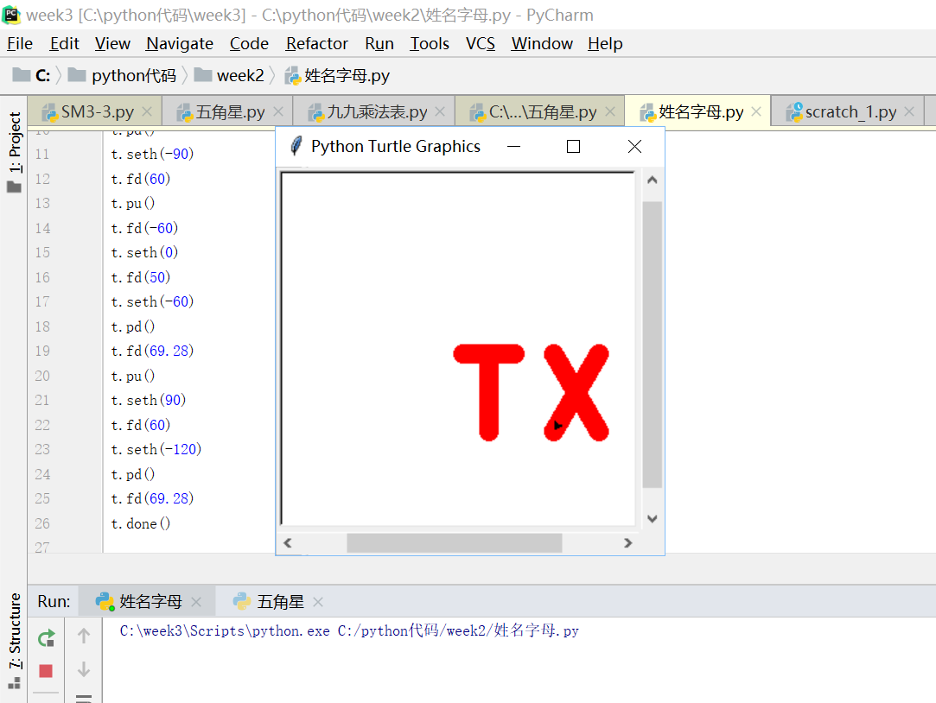Close the Python Turtle Graphics window
Image resolution: width=936 pixels, height=703 pixels.
(x=634, y=146)
